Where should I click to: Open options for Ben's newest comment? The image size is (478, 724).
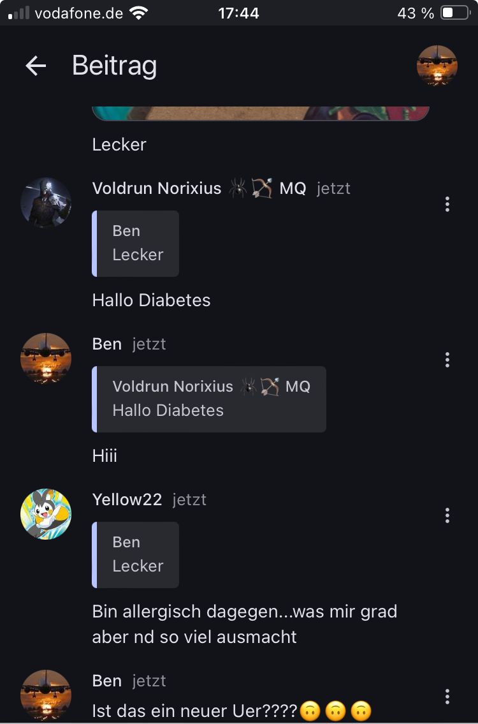447,697
